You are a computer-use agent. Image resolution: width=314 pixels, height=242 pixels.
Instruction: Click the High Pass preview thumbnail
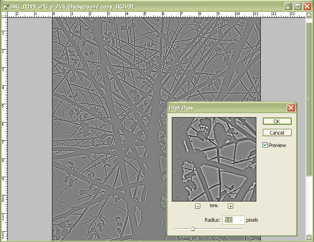pos(214,159)
